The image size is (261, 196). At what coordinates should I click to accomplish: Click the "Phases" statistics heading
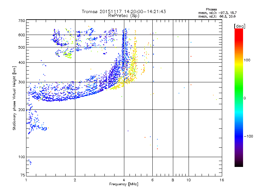point(211,9)
